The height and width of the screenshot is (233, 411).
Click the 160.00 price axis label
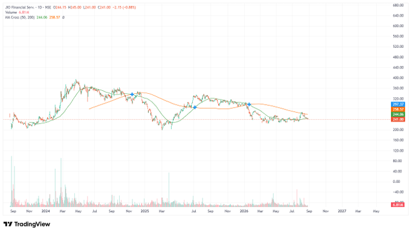pyautogui.click(x=398, y=140)
